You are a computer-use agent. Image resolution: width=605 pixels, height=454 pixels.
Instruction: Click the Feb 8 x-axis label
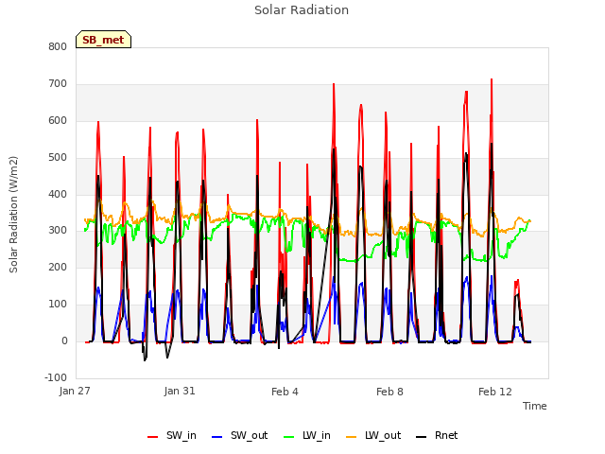click(389, 392)
